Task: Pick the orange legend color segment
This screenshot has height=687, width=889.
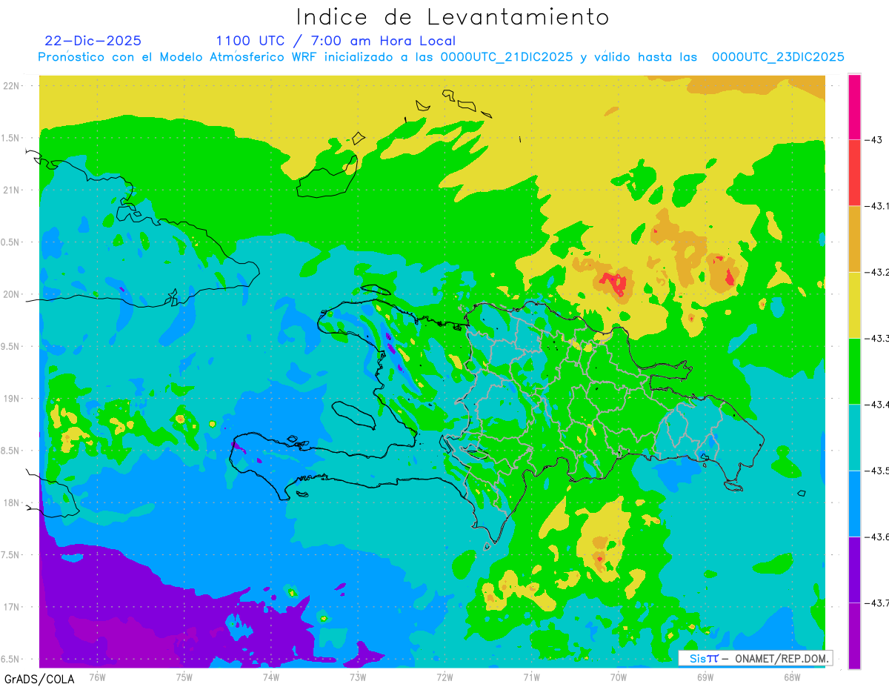Action: [854, 239]
